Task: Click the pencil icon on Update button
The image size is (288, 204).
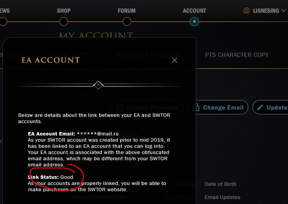Action: pyautogui.click(x=260, y=108)
